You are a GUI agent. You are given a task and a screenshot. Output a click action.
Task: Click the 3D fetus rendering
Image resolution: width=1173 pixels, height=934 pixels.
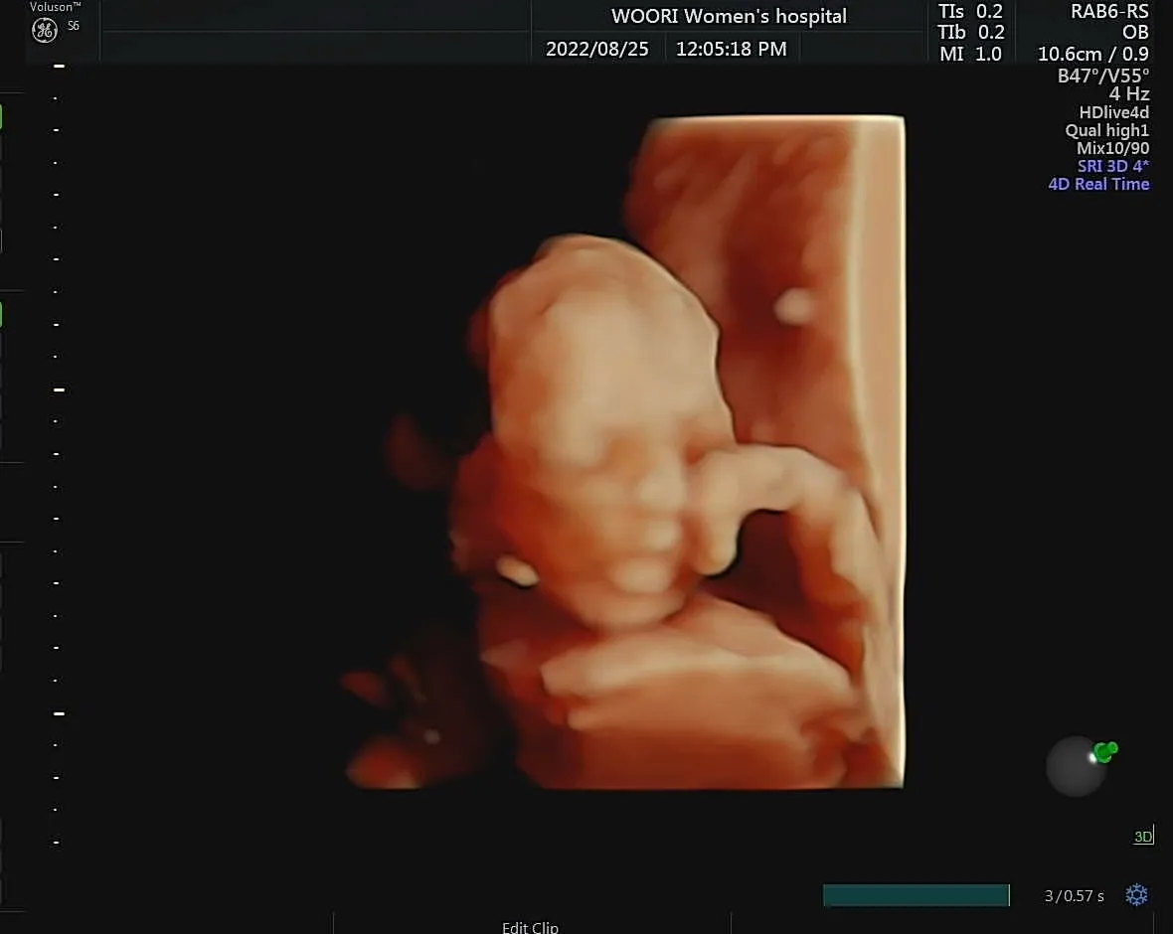[x=624, y=452]
